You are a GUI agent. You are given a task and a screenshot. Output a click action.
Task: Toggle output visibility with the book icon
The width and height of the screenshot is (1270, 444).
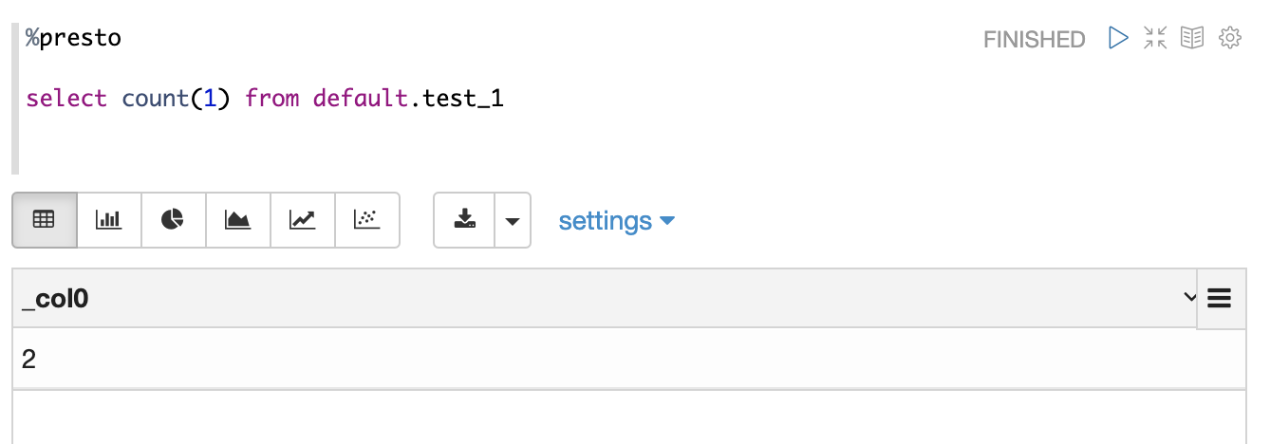point(1192,38)
